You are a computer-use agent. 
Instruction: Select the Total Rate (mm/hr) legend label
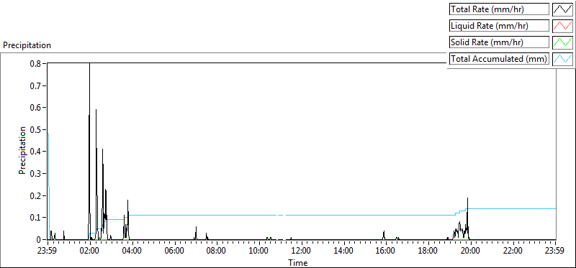[x=499, y=9]
